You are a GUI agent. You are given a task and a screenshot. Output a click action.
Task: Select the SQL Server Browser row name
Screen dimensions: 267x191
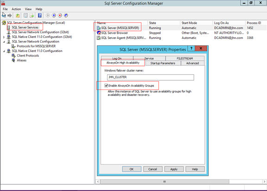(x=114, y=33)
